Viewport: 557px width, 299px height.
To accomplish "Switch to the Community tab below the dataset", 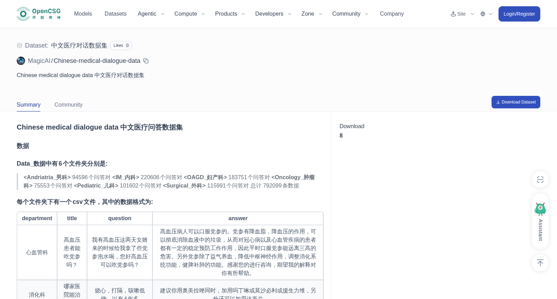I will pyautogui.click(x=69, y=105).
